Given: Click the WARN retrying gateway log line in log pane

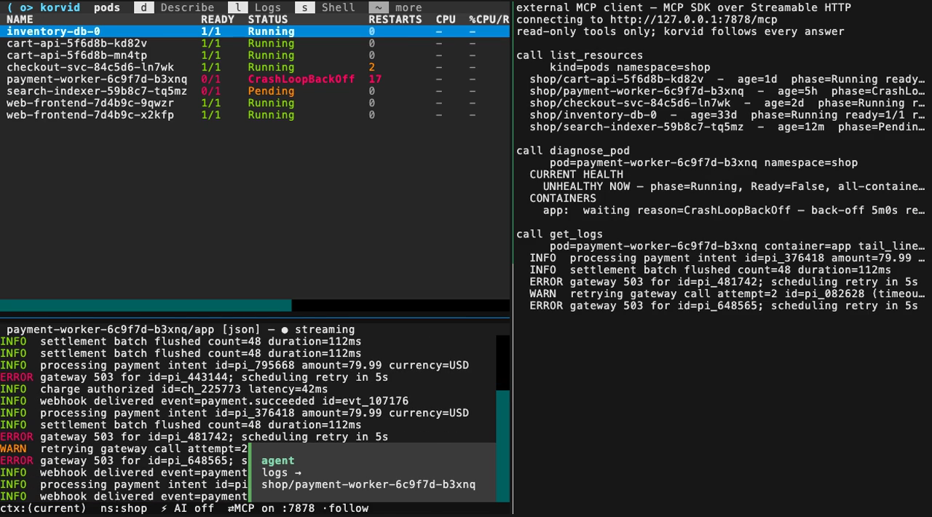Looking at the screenshot, I should coord(124,449).
